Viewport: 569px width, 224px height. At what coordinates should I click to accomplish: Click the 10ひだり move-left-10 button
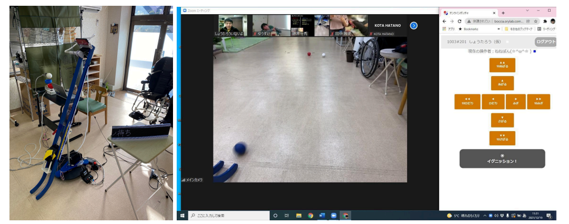468,102
